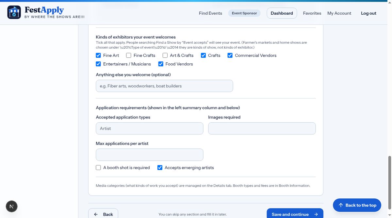This screenshot has width=392, height=218.
Task: Click the 'Media categories' footnote text
Action: coord(203,186)
